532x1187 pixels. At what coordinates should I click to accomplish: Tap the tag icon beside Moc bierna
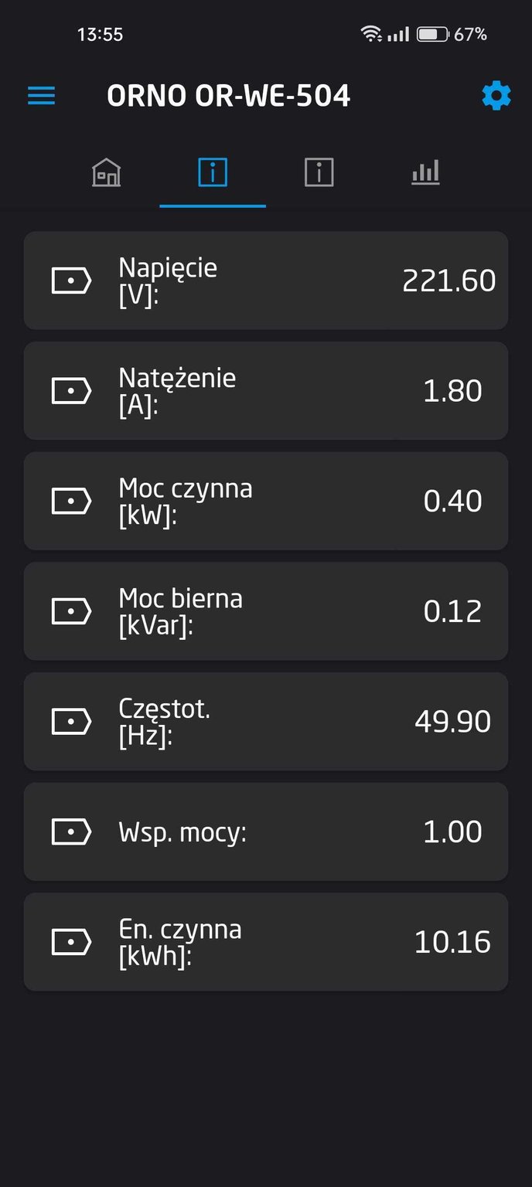(71, 611)
